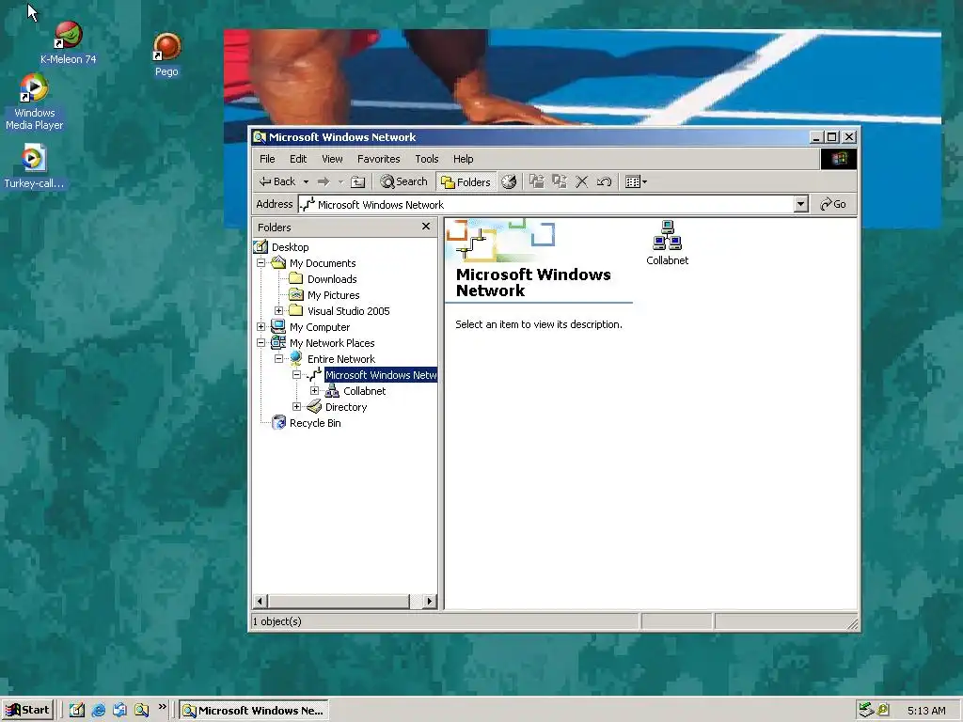Open the Help menu
The width and height of the screenshot is (963, 722).
tap(463, 159)
